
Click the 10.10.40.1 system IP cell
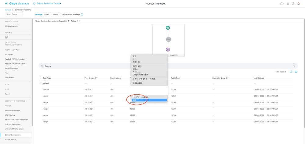(89, 103)
